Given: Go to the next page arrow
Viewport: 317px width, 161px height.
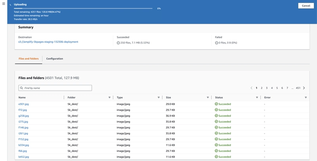Looking at the screenshot, I should click(304, 88).
